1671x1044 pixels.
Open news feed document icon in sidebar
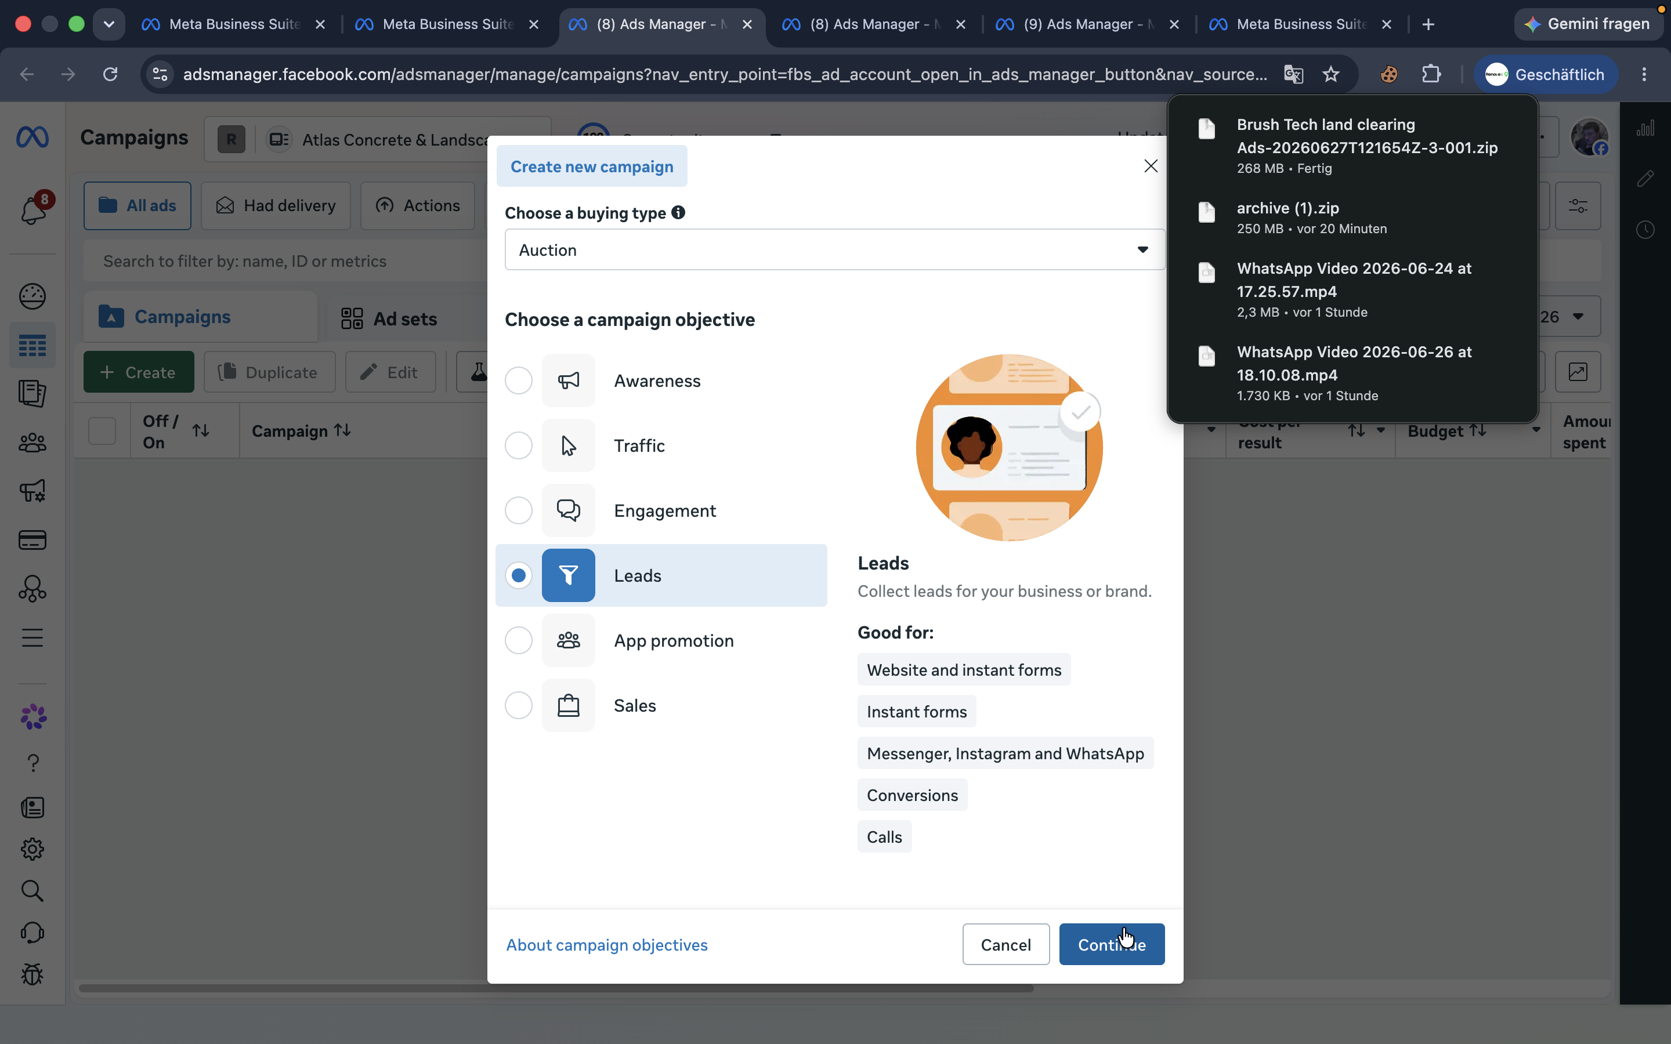pos(32,807)
